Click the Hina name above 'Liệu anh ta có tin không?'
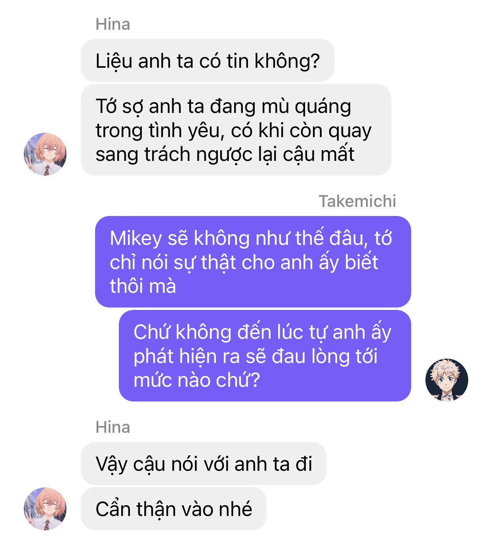 tap(113, 25)
